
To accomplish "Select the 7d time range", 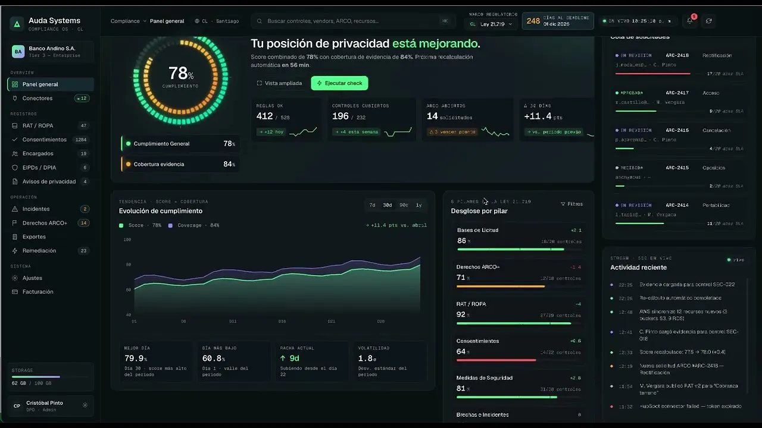I will point(372,205).
